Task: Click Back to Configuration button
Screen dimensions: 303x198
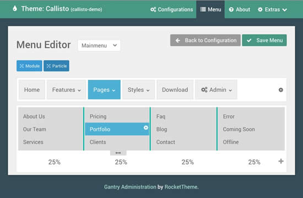Action: (205, 40)
